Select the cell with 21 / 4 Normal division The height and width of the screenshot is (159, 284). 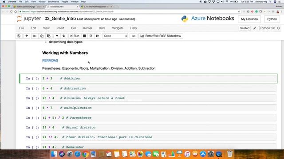[x=158, y=127]
